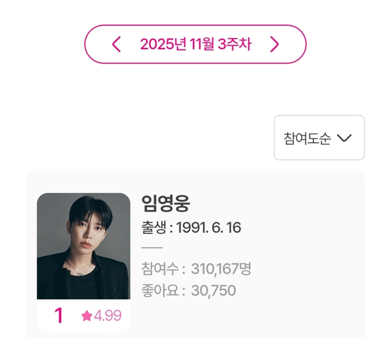
Task: Click the 2025년 11월 3주차 week label
Action: tap(196, 44)
